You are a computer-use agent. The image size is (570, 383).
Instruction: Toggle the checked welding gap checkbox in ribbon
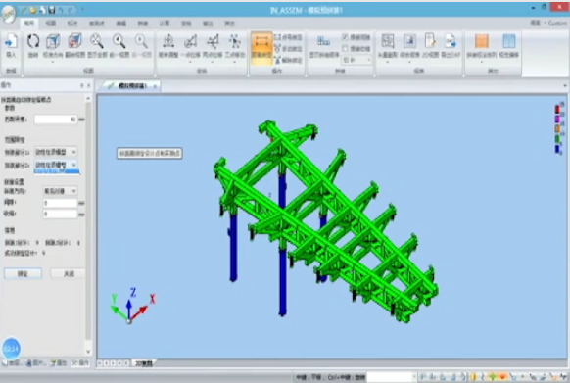click(x=345, y=37)
